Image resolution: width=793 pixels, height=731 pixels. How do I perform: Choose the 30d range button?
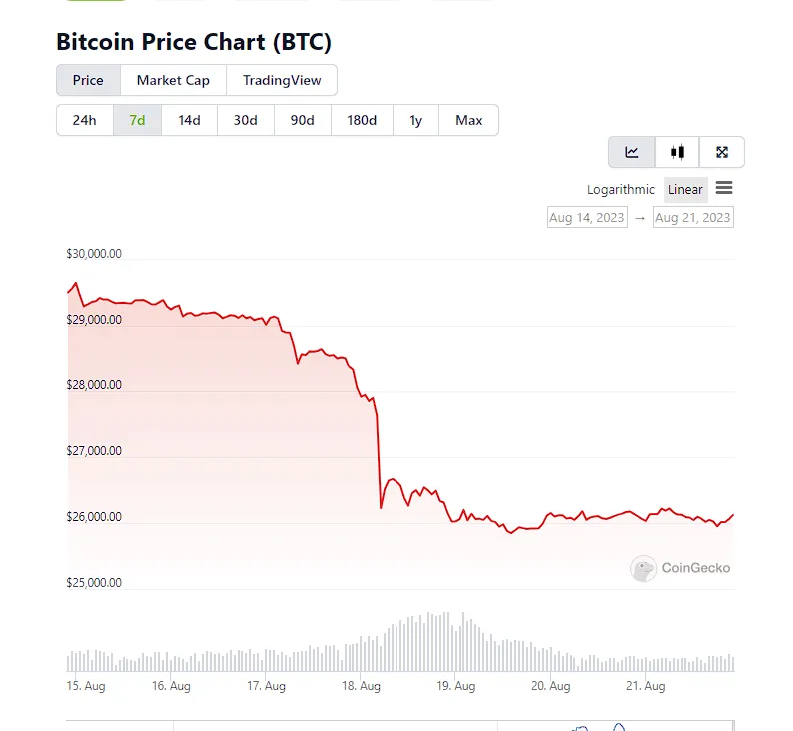pyautogui.click(x=246, y=120)
